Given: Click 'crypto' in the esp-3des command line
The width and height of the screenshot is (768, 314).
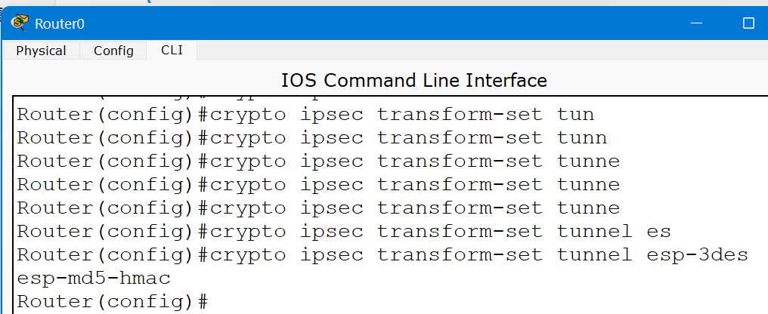Looking at the screenshot, I should [x=248, y=255].
